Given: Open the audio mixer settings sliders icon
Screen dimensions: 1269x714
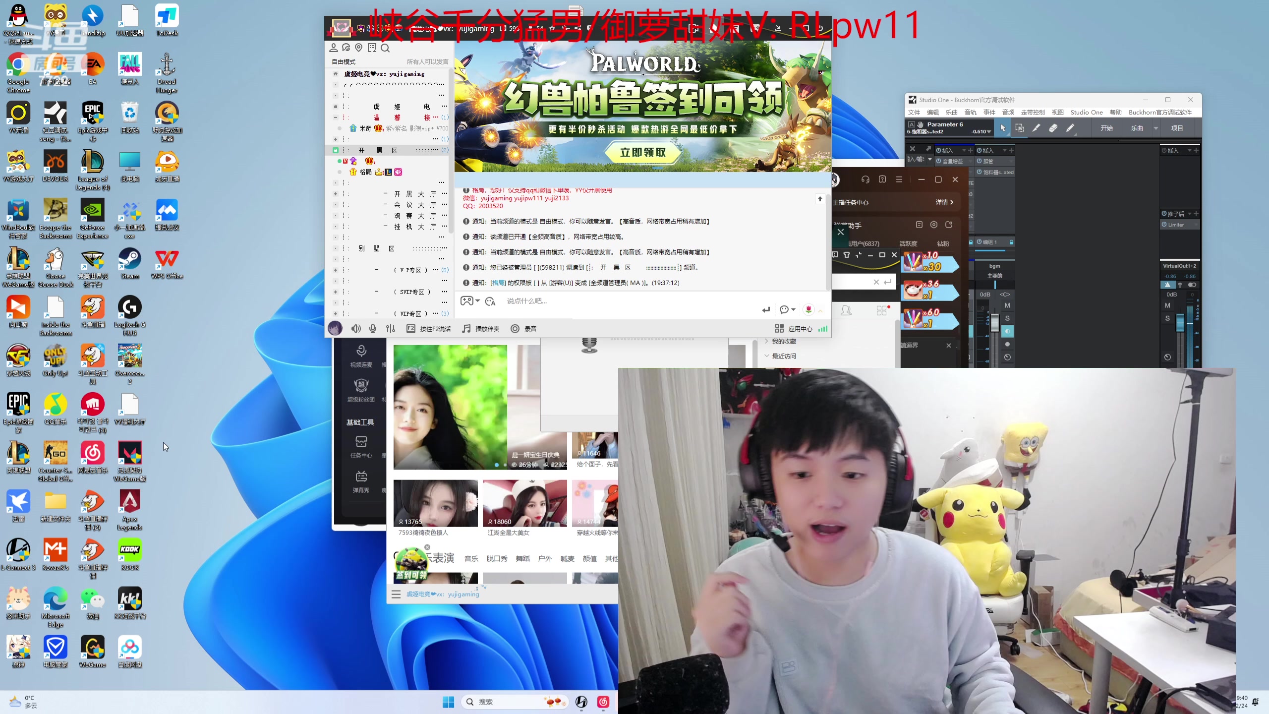Looking at the screenshot, I should [x=391, y=329].
